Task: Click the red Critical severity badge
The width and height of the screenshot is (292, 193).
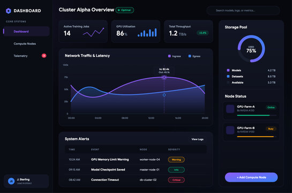Action: point(176,180)
